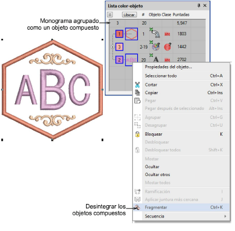Open the Secuencia submenu arrow

[225, 216]
